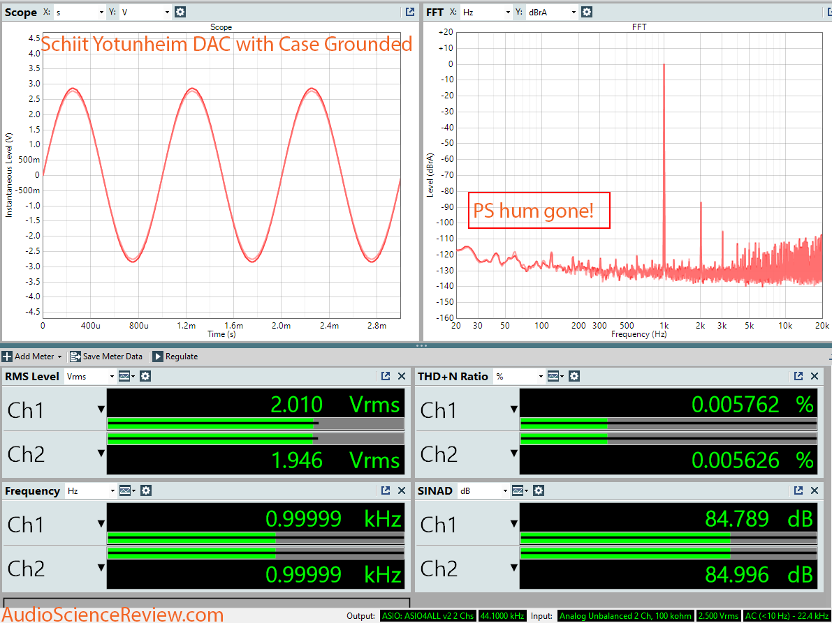Click the AC (<10 Hz) - 22.4 kHz filter status
The width and height of the screenshot is (832, 623).
click(x=788, y=615)
